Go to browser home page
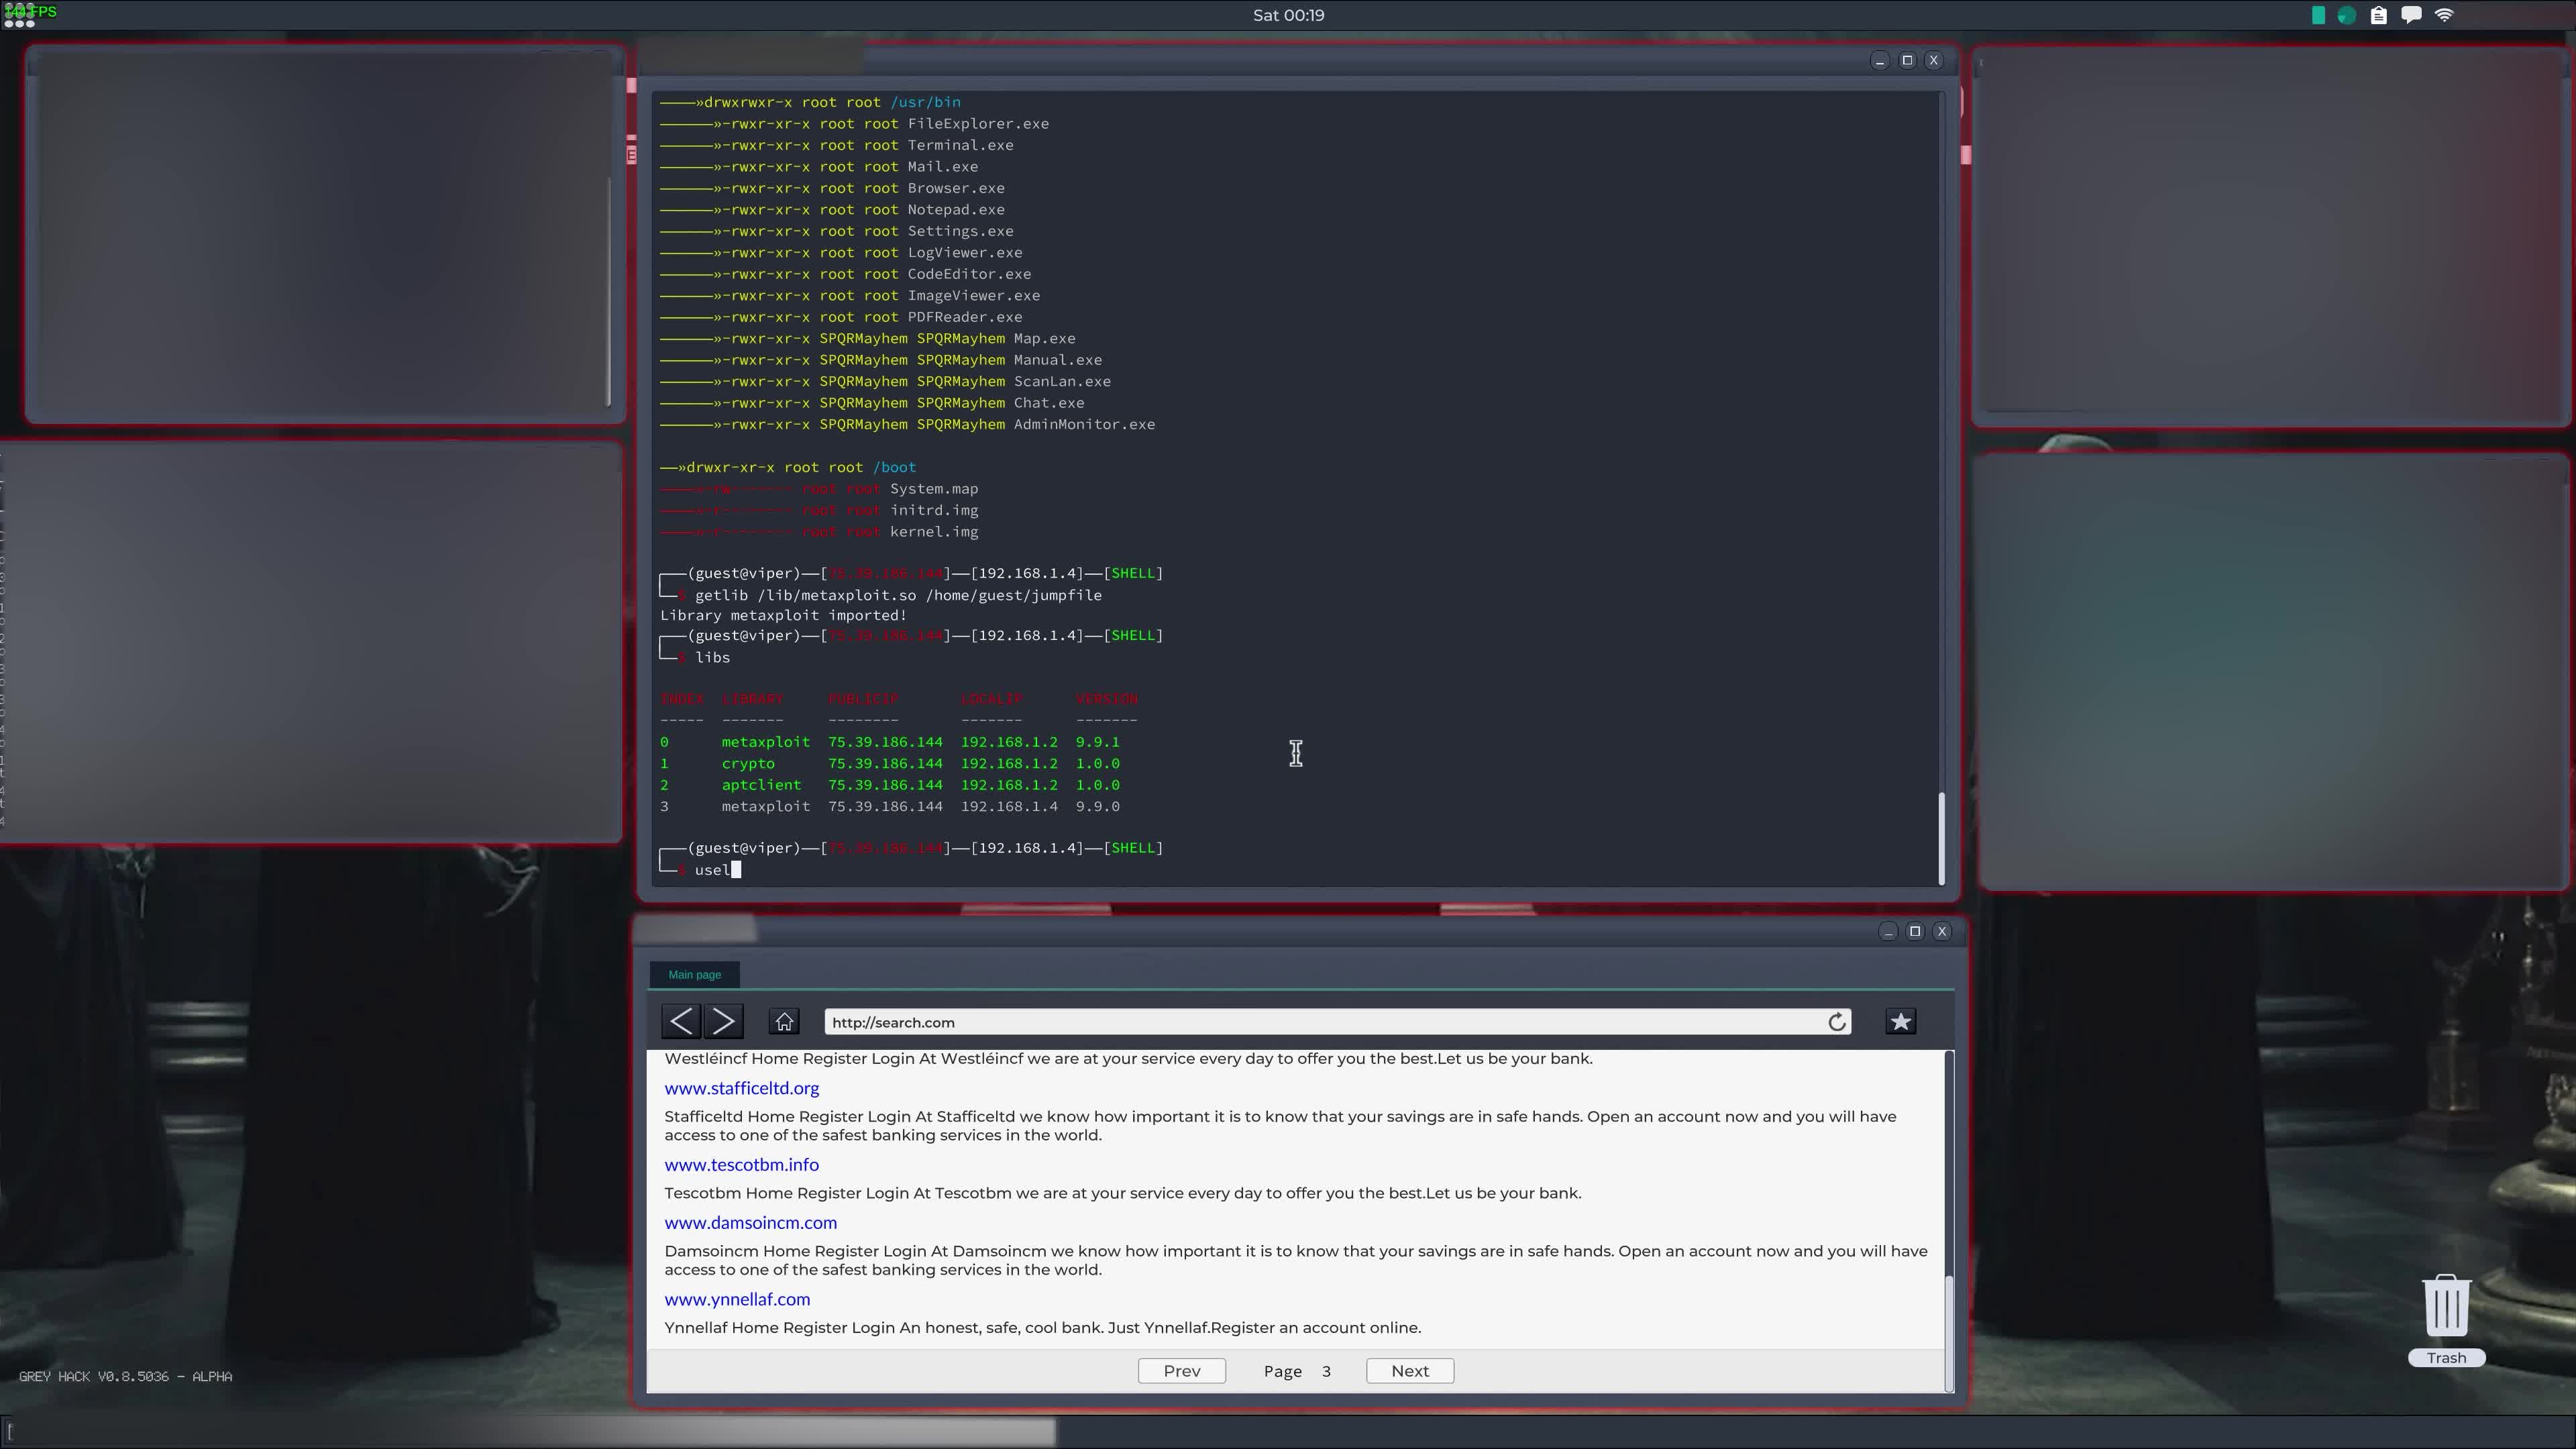Image resolution: width=2576 pixels, height=1449 pixels. coord(784,1021)
